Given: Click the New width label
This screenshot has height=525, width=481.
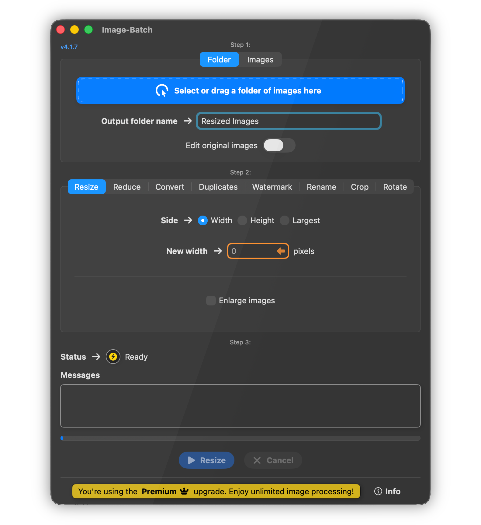Looking at the screenshot, I should pyautogui.click(x=187, y=251).
